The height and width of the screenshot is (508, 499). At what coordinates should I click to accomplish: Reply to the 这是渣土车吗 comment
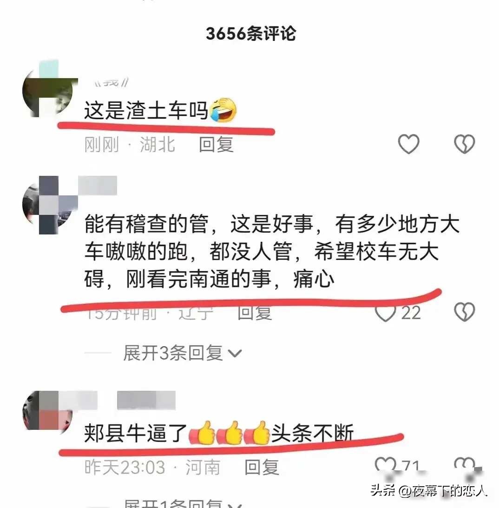216,144
